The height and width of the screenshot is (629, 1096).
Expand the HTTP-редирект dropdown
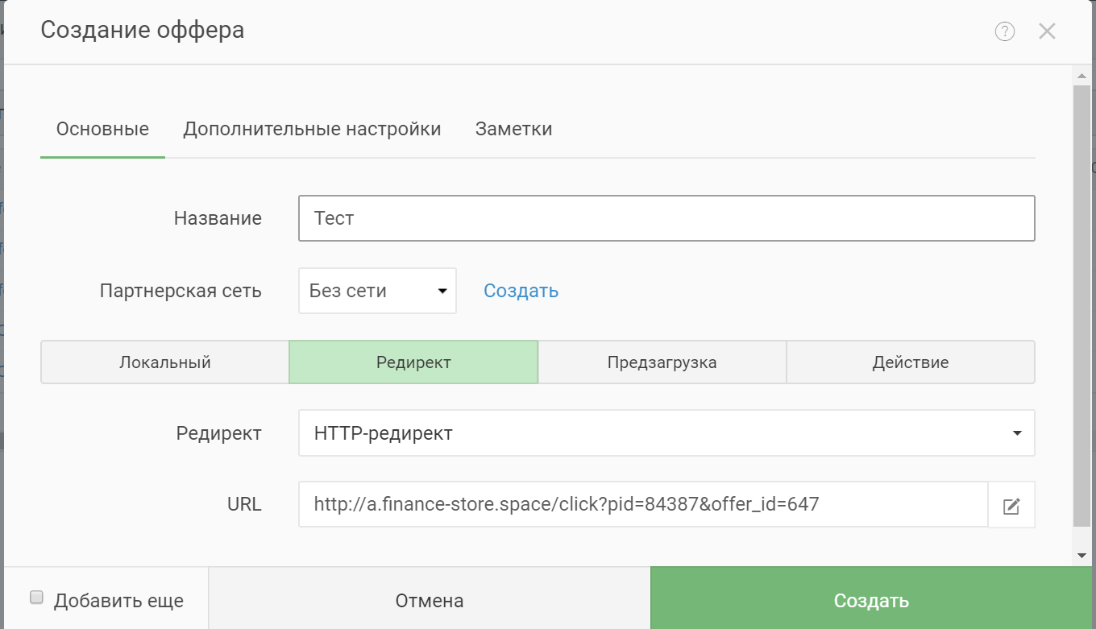point(666,433)
